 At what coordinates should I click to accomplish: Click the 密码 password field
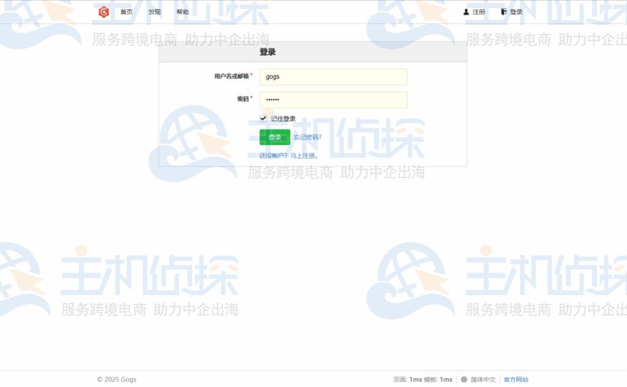click(334, 99)
